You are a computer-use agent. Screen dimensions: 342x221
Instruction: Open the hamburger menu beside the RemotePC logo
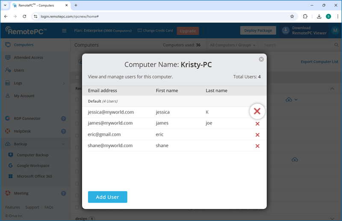[64, 31]
